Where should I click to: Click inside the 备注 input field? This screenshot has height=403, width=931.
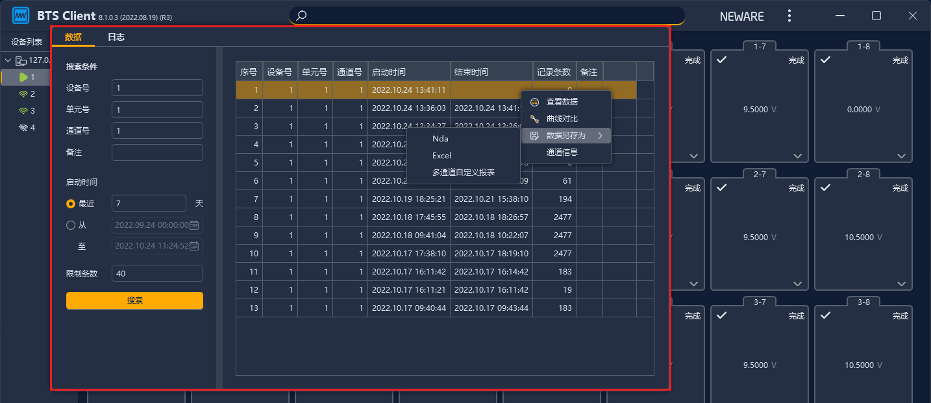157,152
